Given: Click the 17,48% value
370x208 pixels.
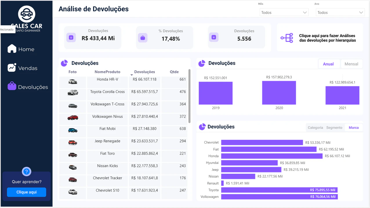Looking at the screenshot, I should pyautogui.click(x=171, y=39).
